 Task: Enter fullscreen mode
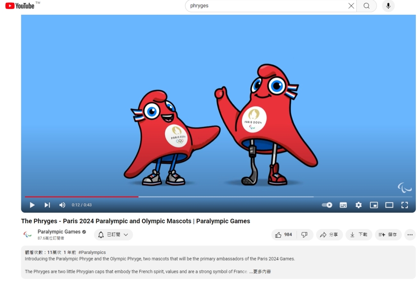[404, 205]
